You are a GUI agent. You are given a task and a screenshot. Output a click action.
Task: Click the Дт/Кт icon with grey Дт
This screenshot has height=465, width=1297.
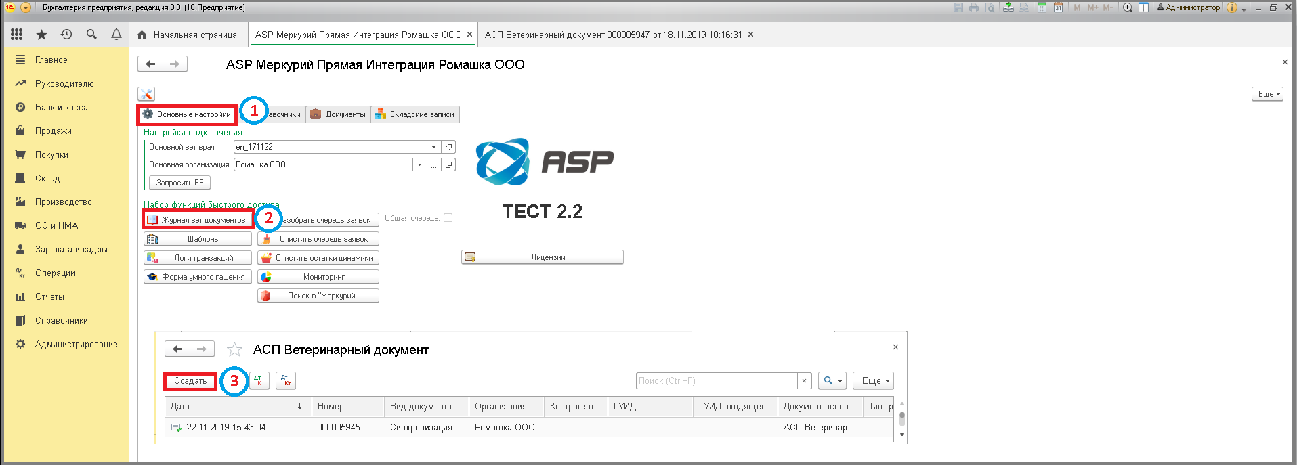[286, 380]
